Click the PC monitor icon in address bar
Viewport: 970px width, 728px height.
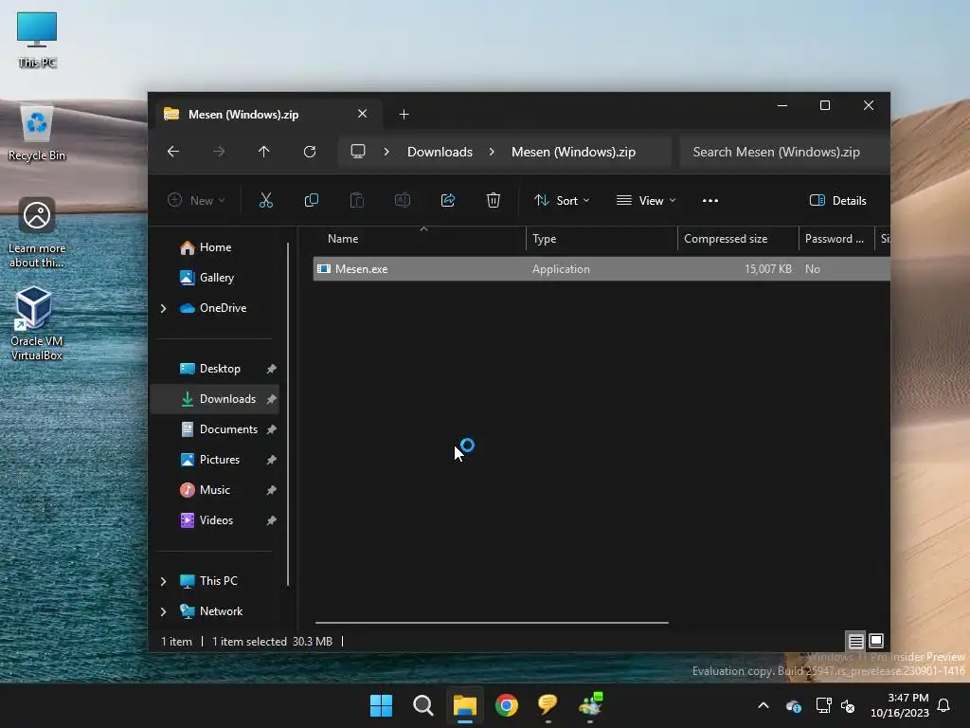point(358,152)
